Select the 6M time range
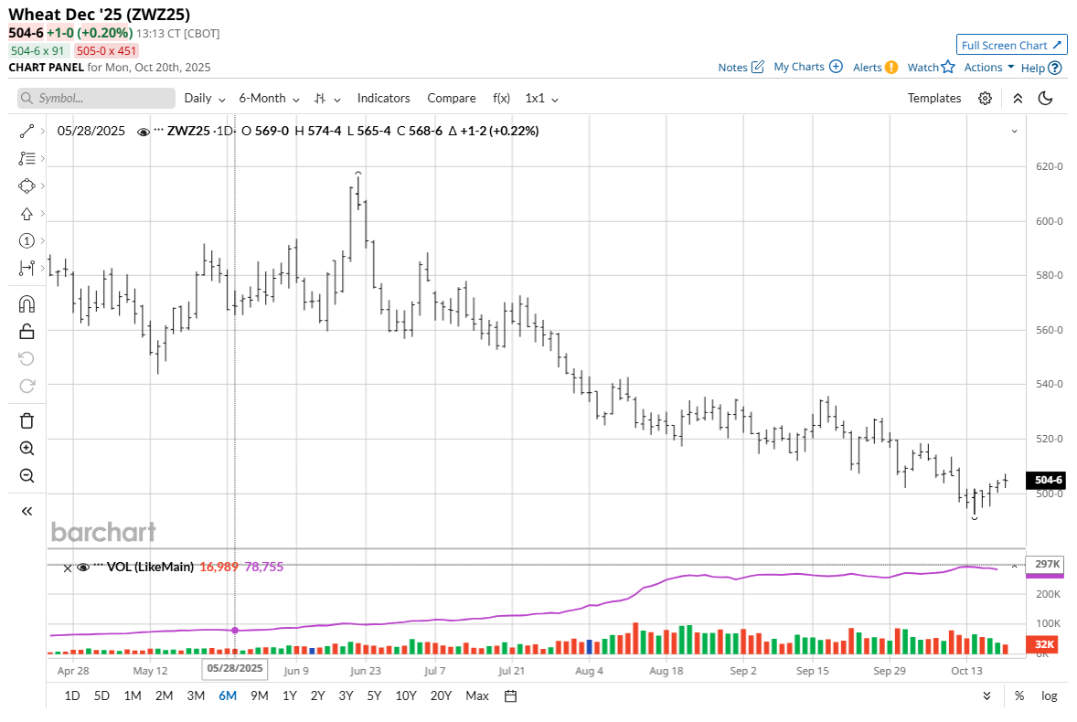Viewport: 1077px width, 722px height. pyautogui.click(x=228, y=695)
